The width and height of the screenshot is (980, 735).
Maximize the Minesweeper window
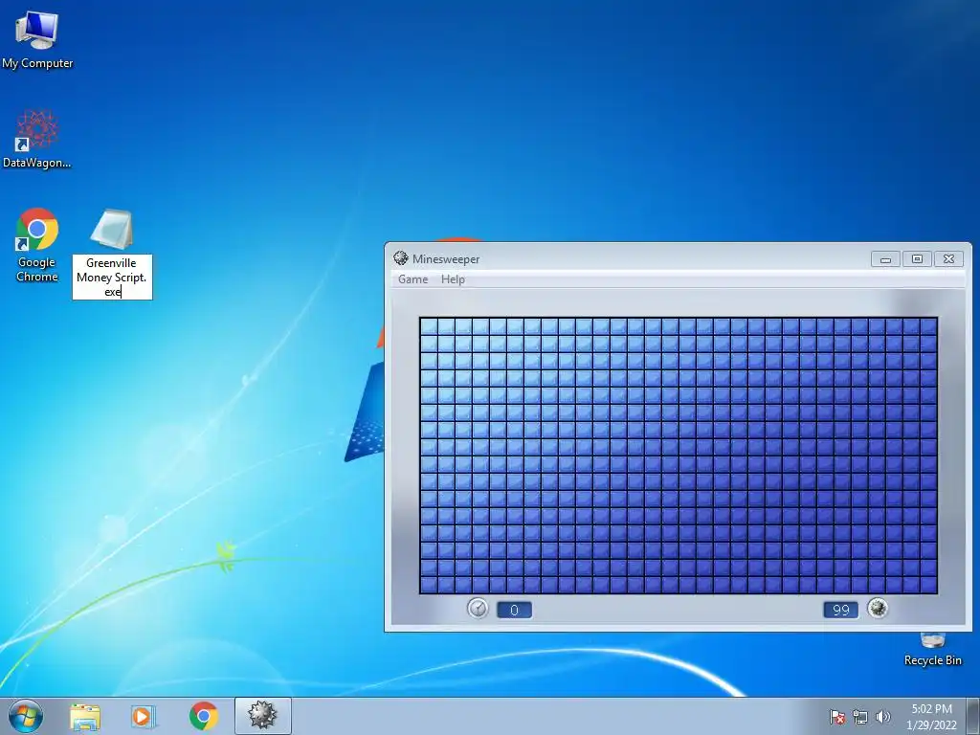pos(917,259)
